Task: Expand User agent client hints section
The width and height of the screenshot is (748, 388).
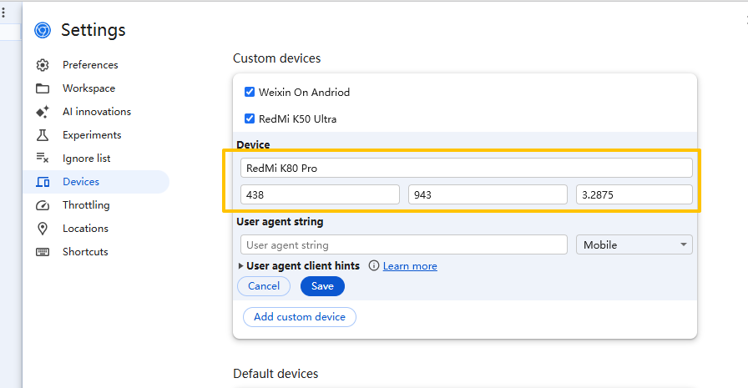Action: pos(241,266)
